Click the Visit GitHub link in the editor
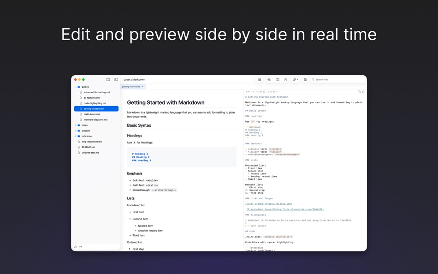438x274 pixels. (269, 204)
